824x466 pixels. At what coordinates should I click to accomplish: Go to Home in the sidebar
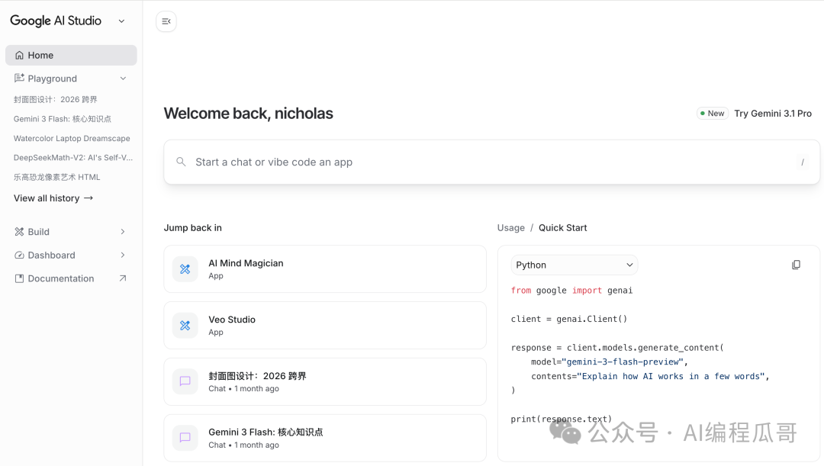(71, 55)
